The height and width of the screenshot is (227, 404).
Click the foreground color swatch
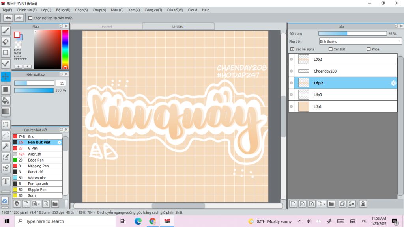click(x=17, y=35)
